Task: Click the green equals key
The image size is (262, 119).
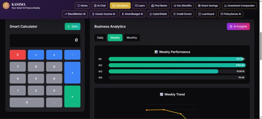Action: (x=72, y=97)
